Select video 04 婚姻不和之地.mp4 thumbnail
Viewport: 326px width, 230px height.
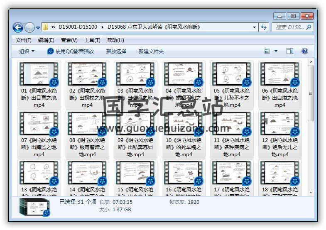click(184, 74)
